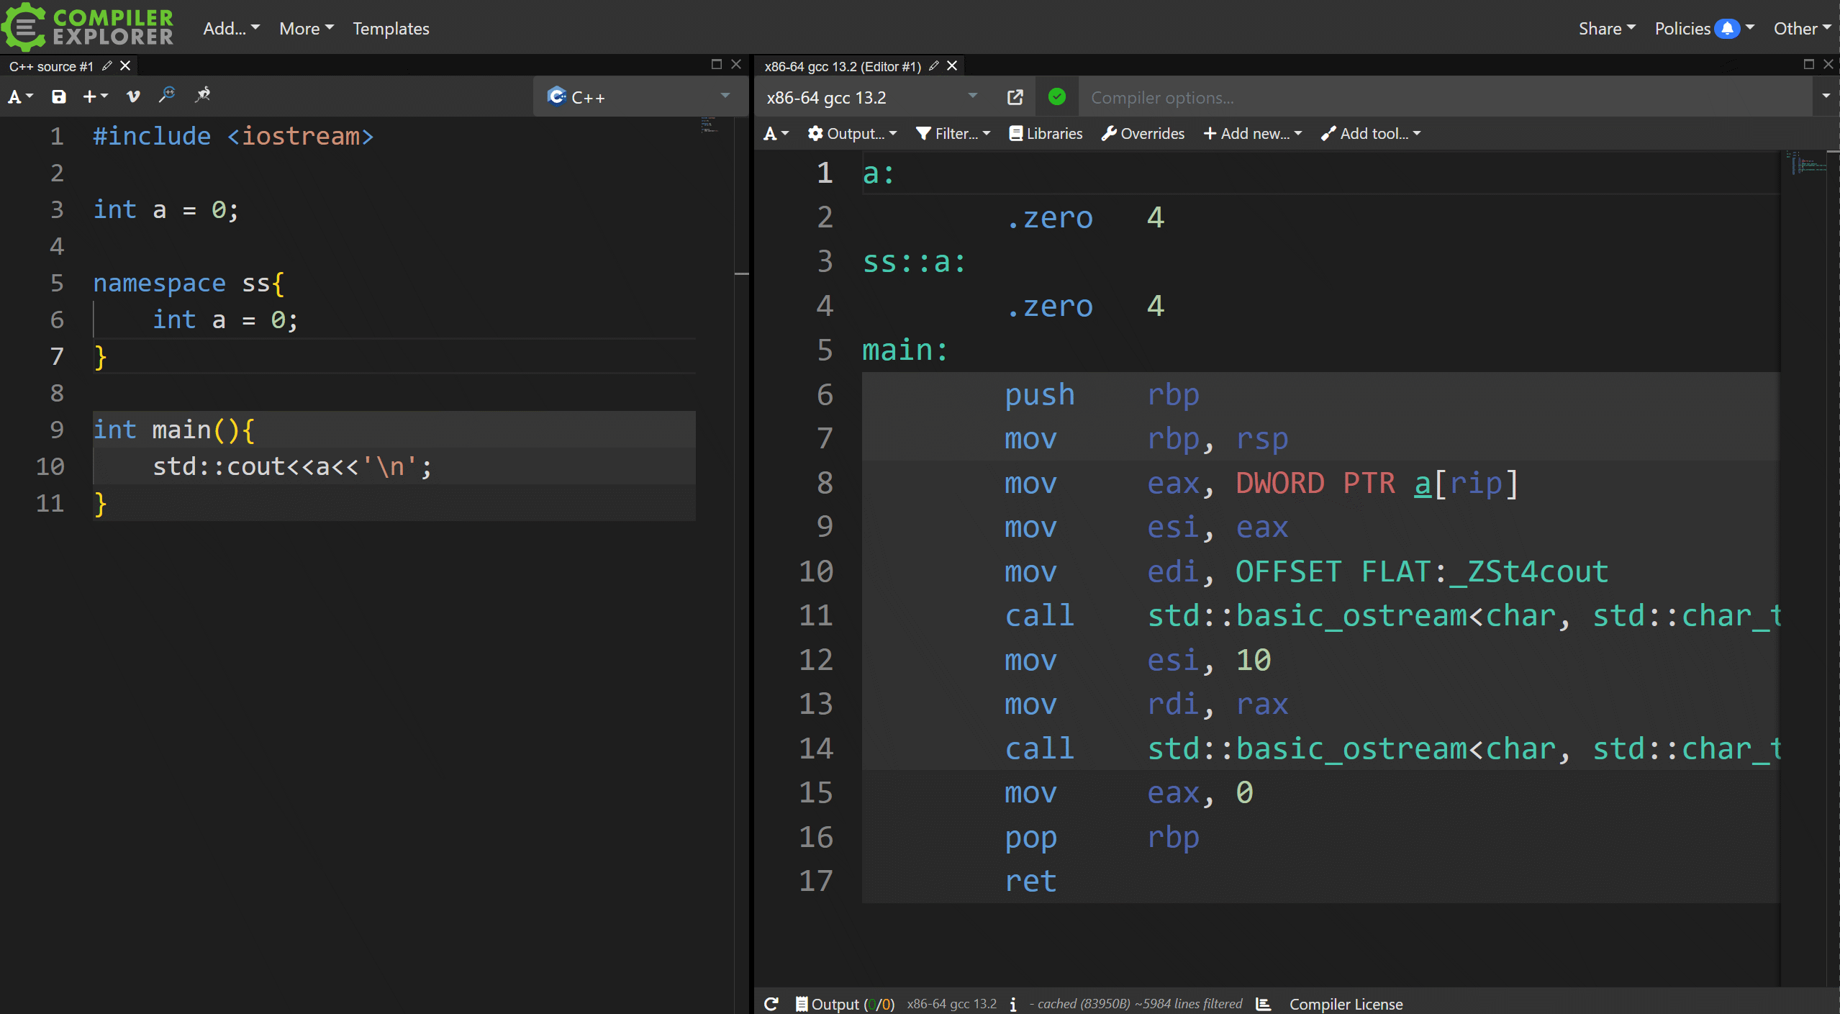Screen dimensions: 1840x1014
Task: Toggle Vim mode icon in source editor
Action: click(132, 96)
